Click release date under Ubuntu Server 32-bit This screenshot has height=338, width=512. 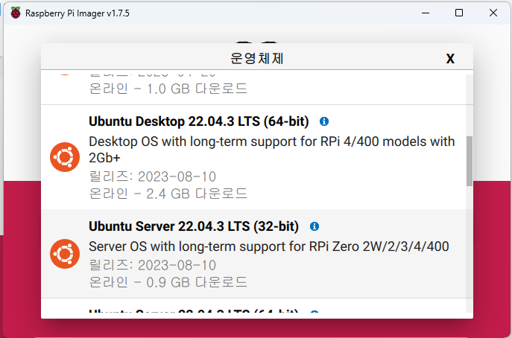pos(152,265)
